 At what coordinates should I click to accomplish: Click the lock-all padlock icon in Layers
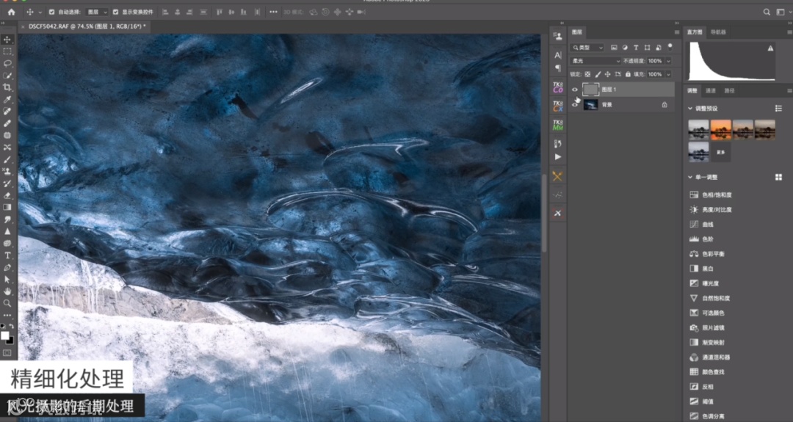click(628, 74)
